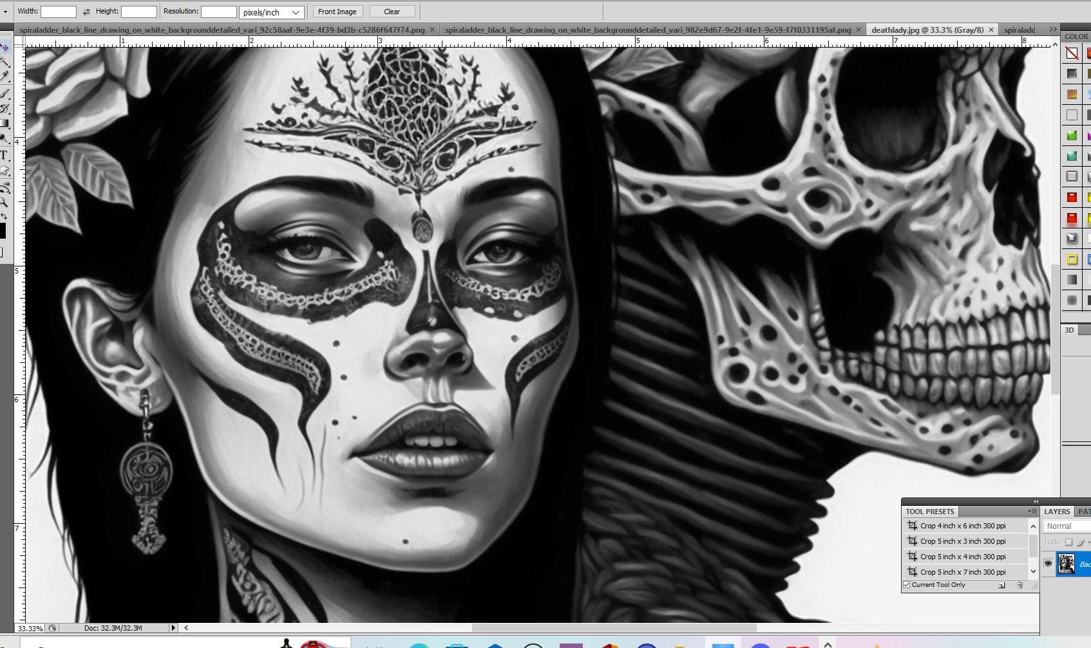Pick Crop 5 inch x 4 inch preset

[x=963, y=557]
